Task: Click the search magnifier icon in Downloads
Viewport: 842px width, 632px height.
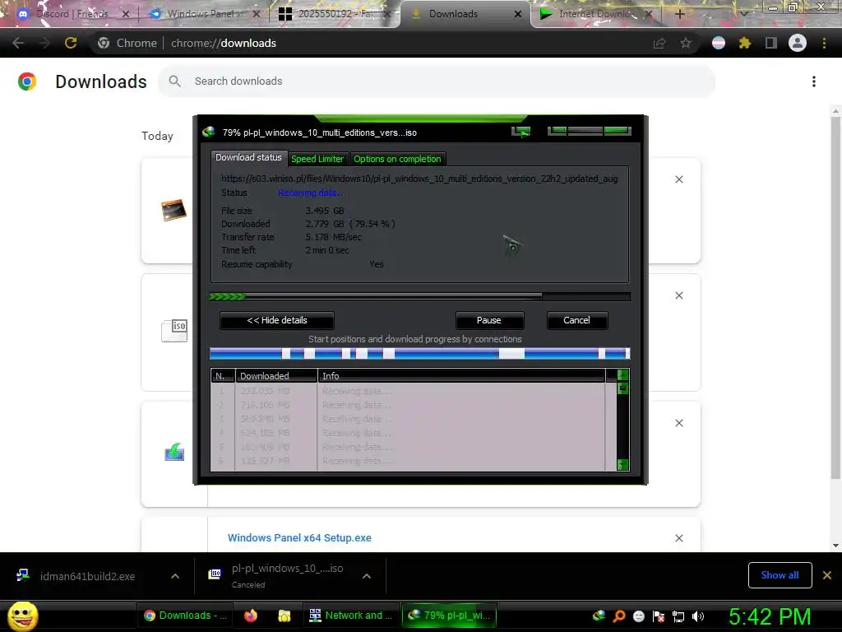Action: pyautogui.click(x=174, y=81)
